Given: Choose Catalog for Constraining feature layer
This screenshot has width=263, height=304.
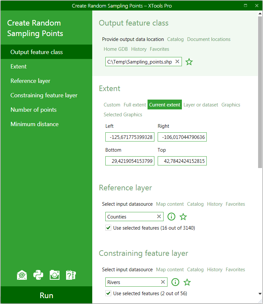Looking at the screenshot, I should click(195, 270).
